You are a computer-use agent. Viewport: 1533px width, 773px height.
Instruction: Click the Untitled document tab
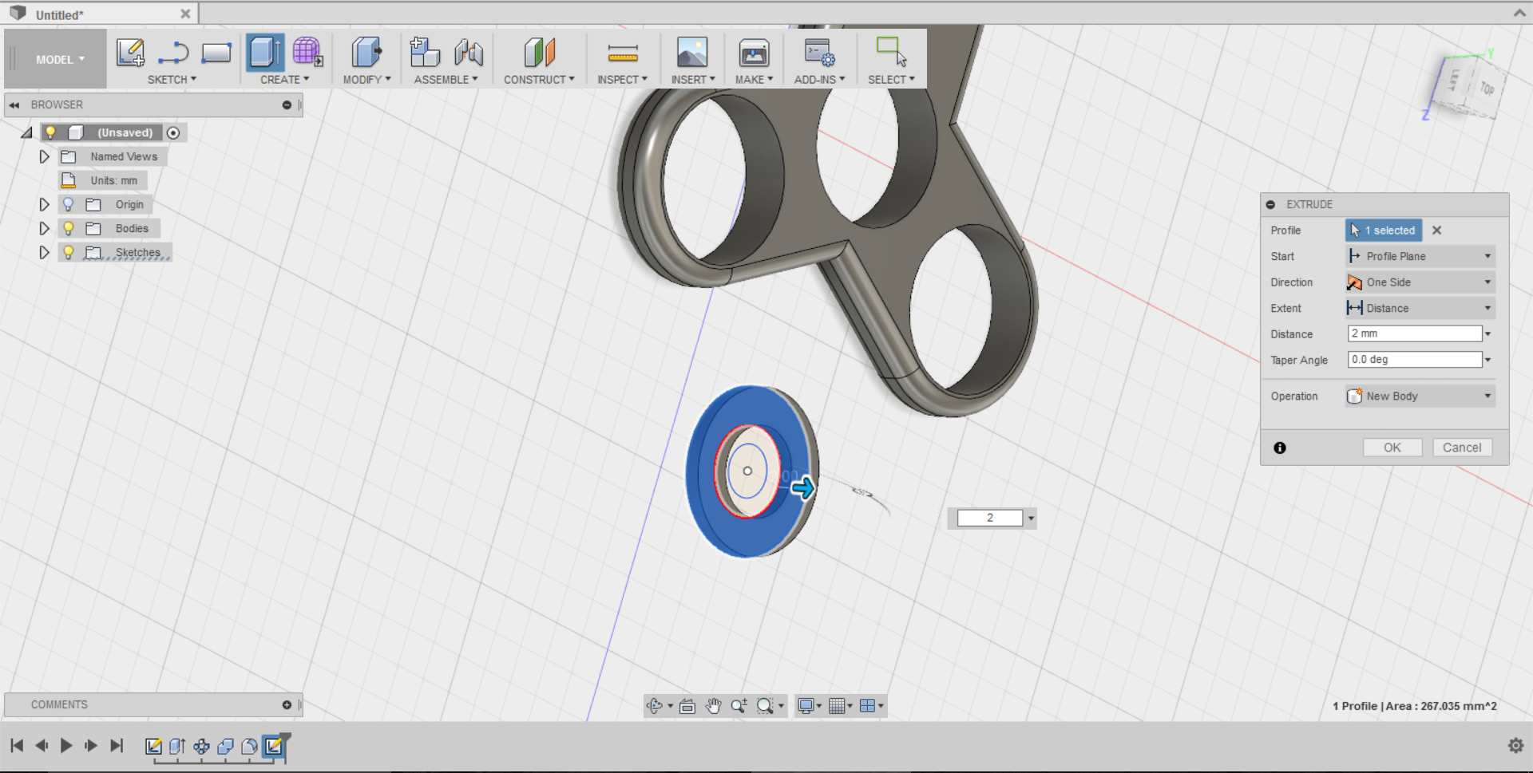pyautogui.click(x=97, y=14)
